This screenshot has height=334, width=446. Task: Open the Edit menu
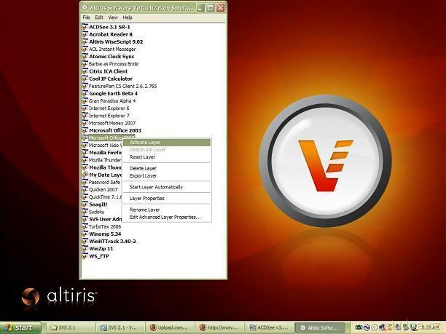(99, 17)
